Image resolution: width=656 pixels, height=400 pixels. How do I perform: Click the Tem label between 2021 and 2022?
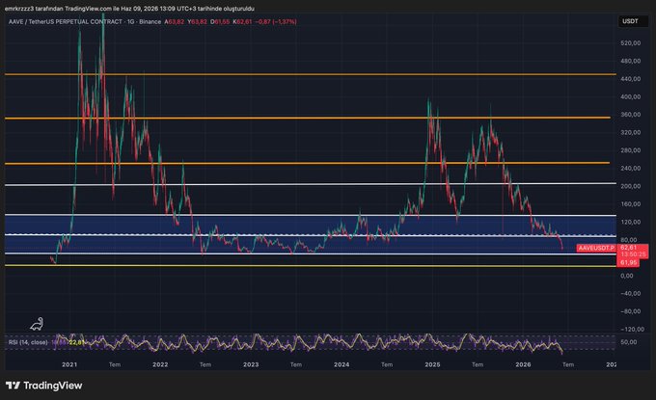coord(115,365)
